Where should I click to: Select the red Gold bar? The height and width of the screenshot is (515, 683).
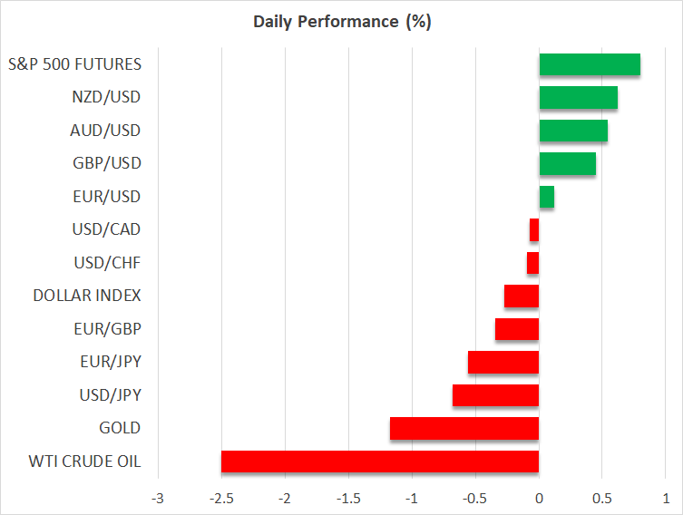pyautogui.click(x=464, y=428)
